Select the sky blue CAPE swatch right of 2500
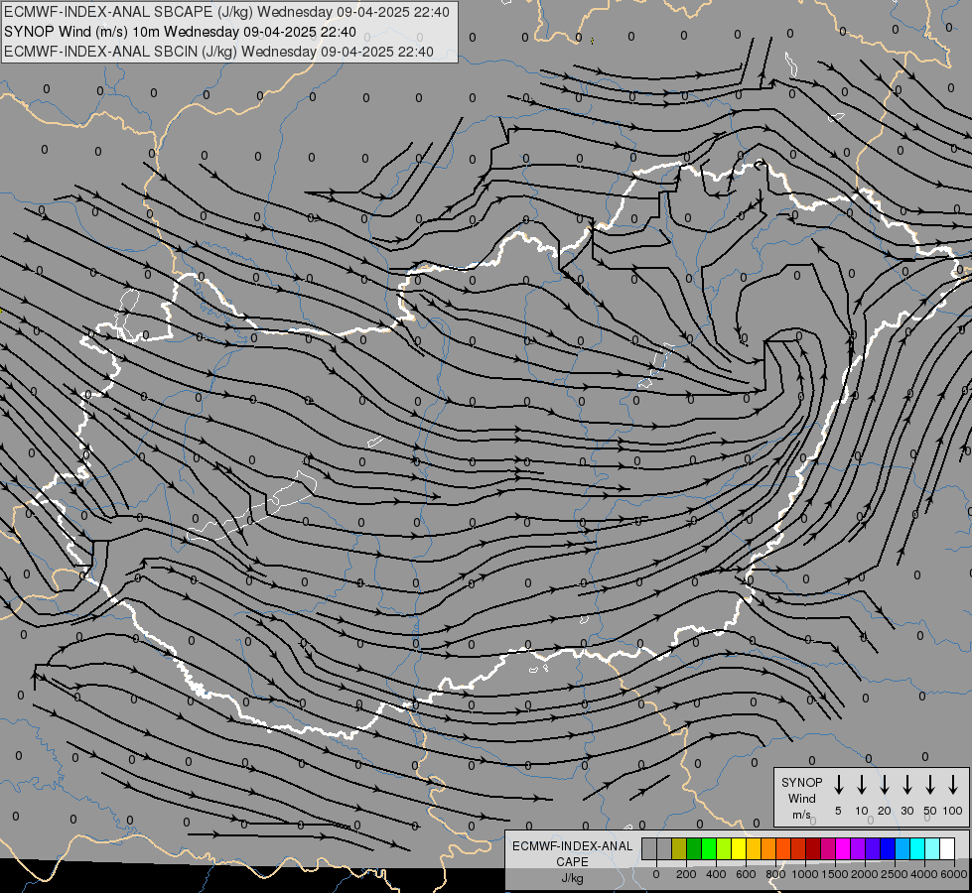 [903, 848]
